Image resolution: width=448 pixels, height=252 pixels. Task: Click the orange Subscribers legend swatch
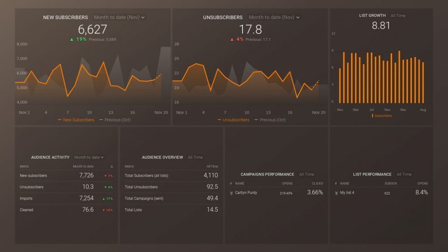373,116
